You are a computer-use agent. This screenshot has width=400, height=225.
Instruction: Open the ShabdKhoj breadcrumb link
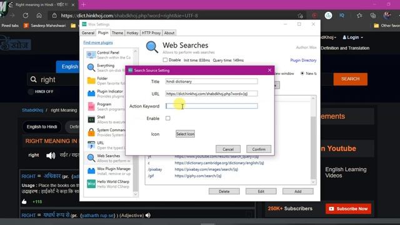(x=32, y=110)
